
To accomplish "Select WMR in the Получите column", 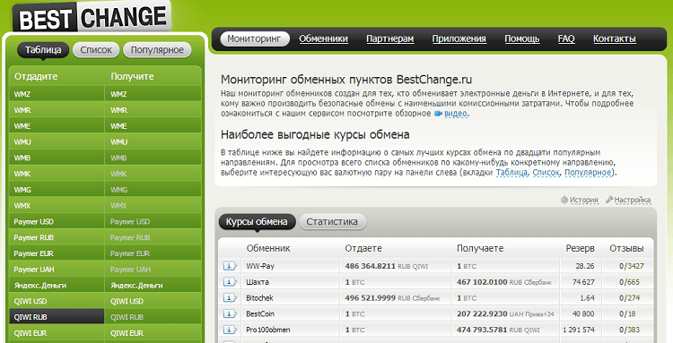I will [x=153, y=110].
